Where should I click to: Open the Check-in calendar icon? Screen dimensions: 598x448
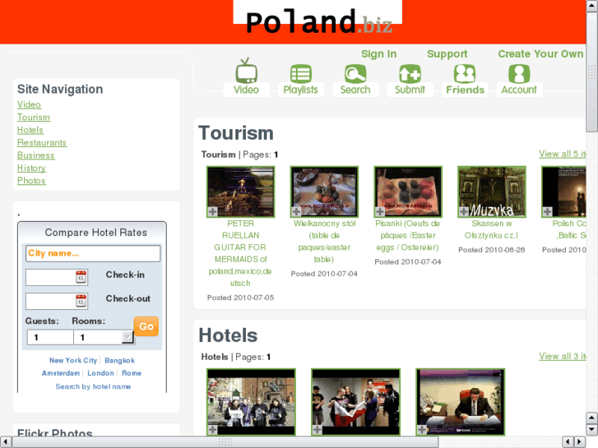[x=81, y=277]
